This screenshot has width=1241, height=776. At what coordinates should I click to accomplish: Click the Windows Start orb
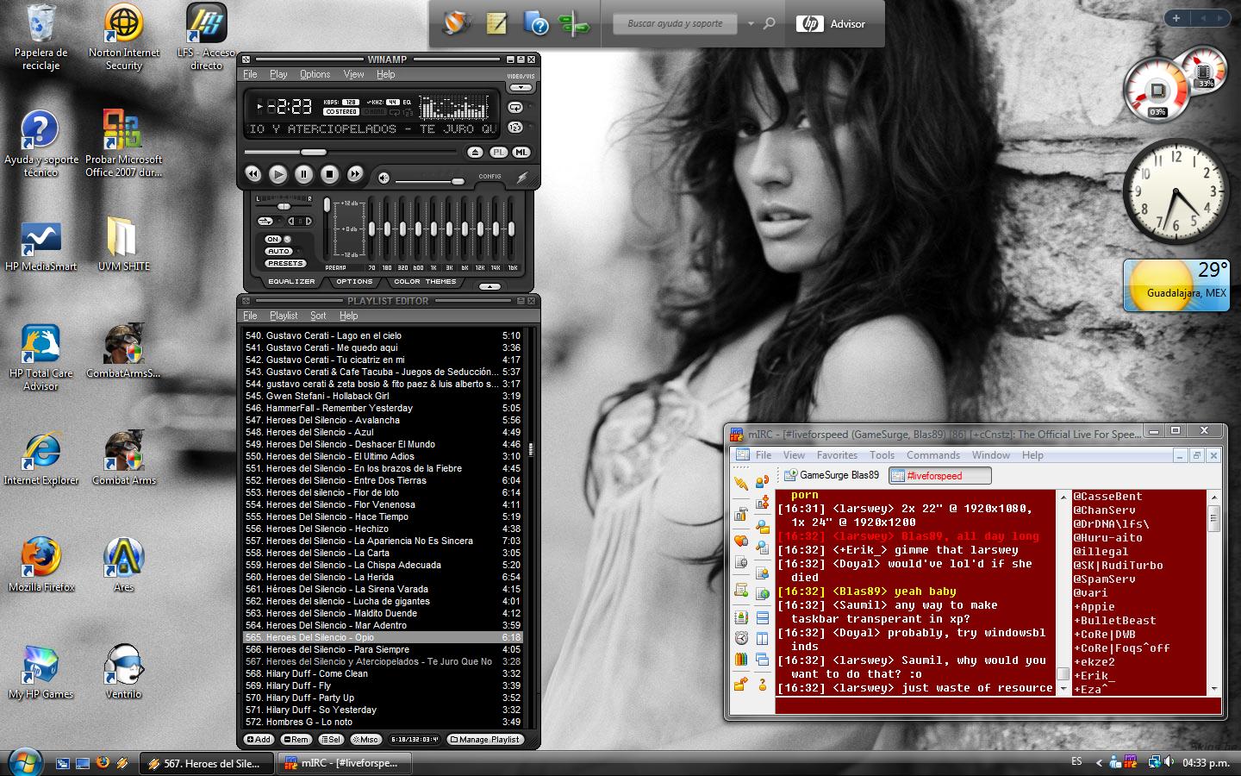click(x=25, y=762)
